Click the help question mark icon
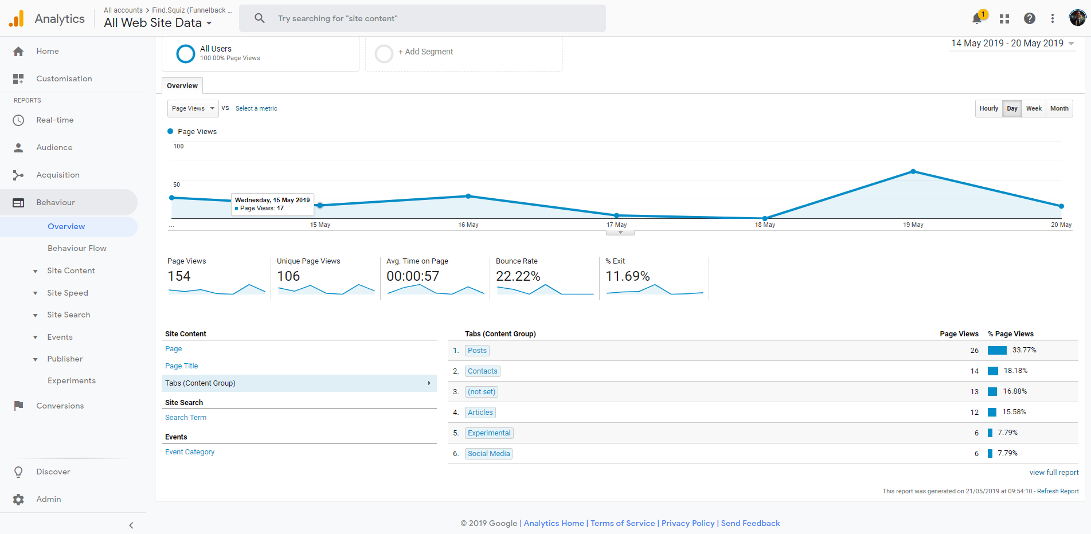The image size is (1091, 534). point(1029,18)
